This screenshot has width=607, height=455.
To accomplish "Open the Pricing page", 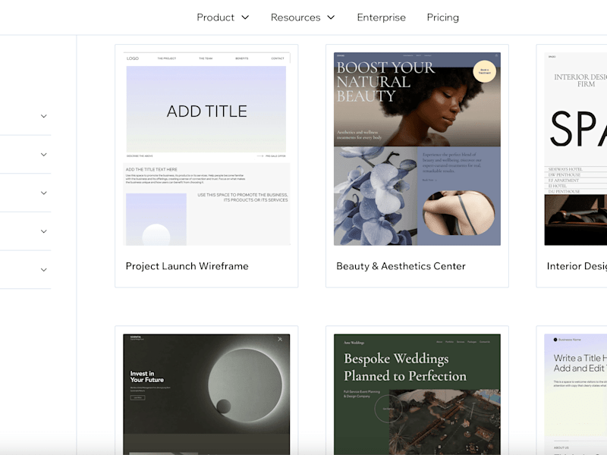I will click(443, 17).
